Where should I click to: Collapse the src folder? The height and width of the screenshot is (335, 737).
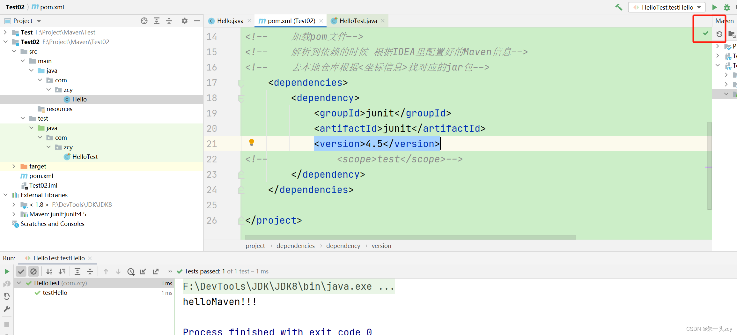click(x=14, y=51)
